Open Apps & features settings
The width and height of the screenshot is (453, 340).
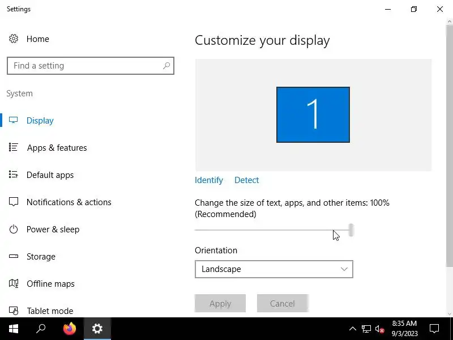tap(57, 147)
